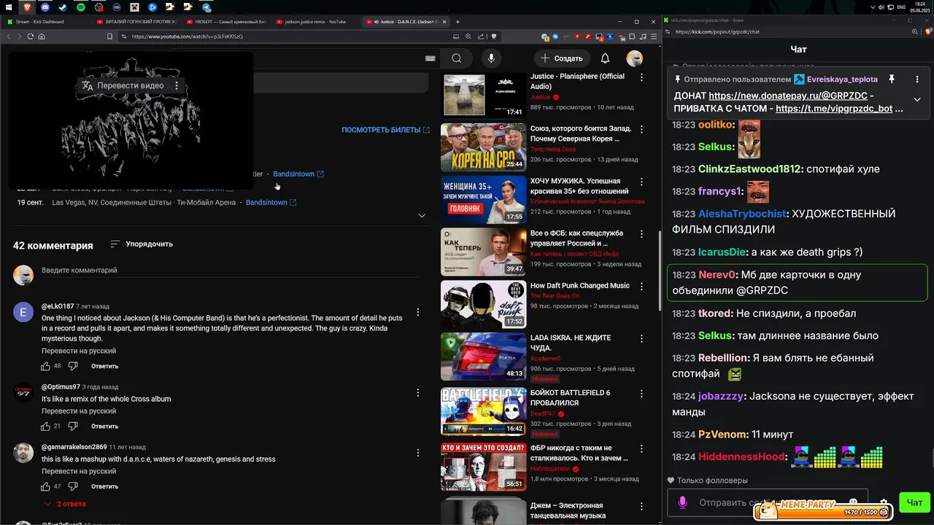
Task: Like the comment by @eLkO187
Action: [45, 365]
